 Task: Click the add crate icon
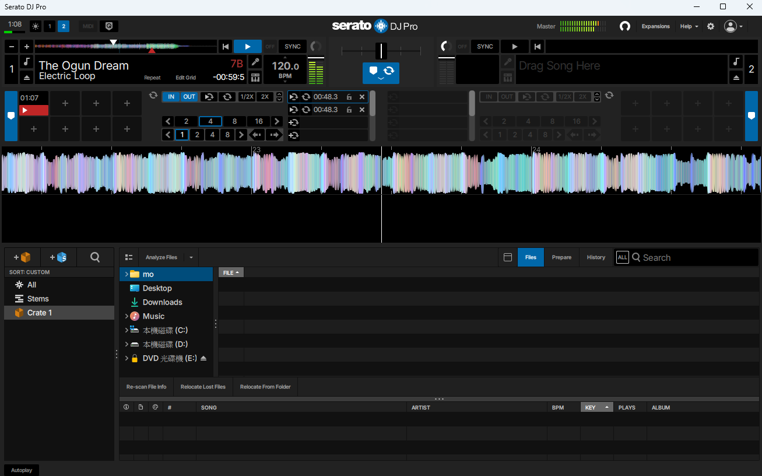pyautogui.click(x=22, y=257)
